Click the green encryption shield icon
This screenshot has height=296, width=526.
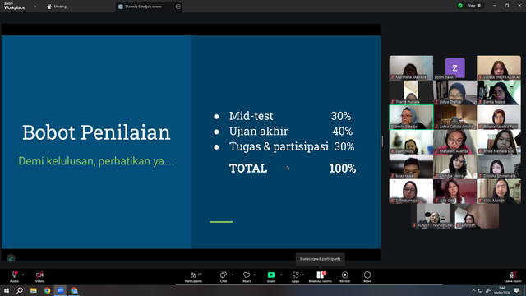pos(460,6)
